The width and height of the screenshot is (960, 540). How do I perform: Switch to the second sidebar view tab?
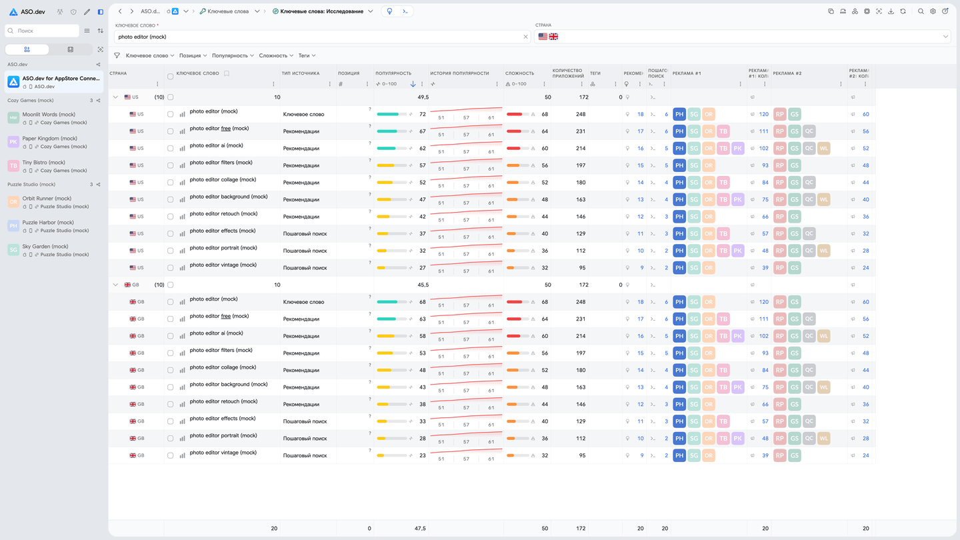coord(71,49)
